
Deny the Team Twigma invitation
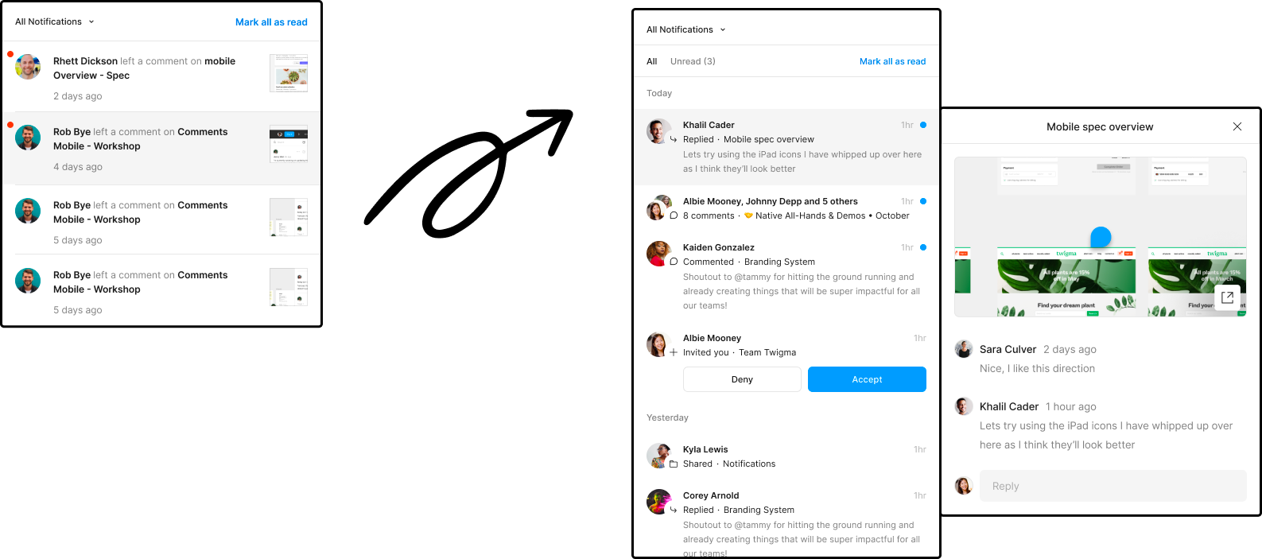point(742,379)
